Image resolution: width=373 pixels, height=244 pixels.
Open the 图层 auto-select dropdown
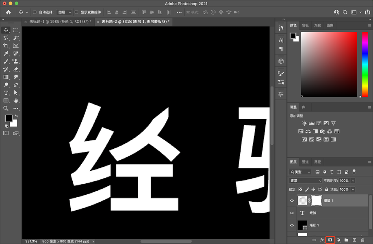point(64,12)
